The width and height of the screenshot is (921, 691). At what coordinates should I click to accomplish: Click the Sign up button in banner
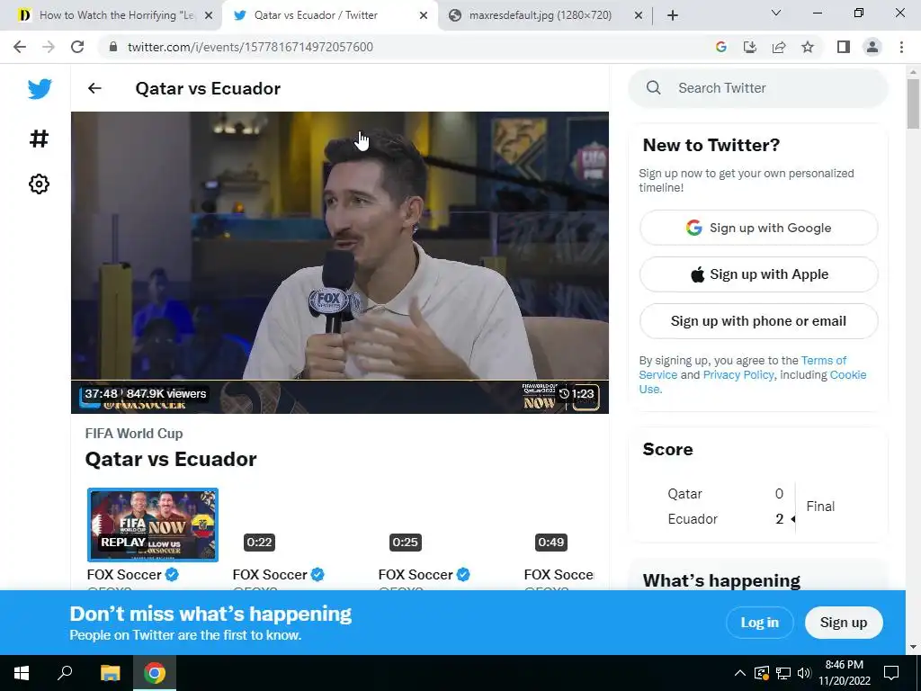(x=844, y=623)
